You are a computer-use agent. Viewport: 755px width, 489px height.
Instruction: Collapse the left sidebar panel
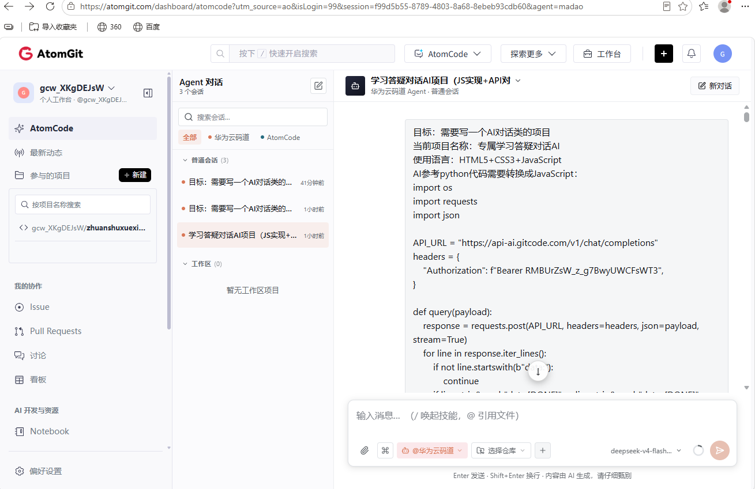148,93
